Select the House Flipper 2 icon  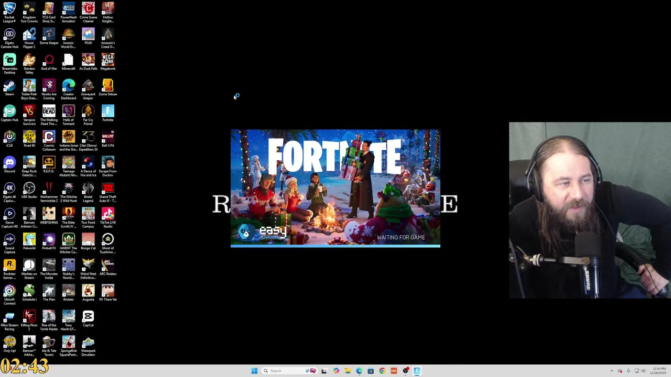[x=29, y=38]
